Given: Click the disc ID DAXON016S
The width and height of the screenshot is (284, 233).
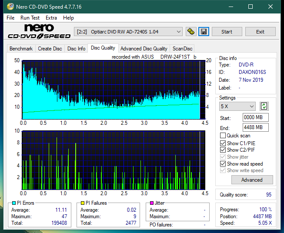Looking at the screenshot, I should (x=252, y=72).
